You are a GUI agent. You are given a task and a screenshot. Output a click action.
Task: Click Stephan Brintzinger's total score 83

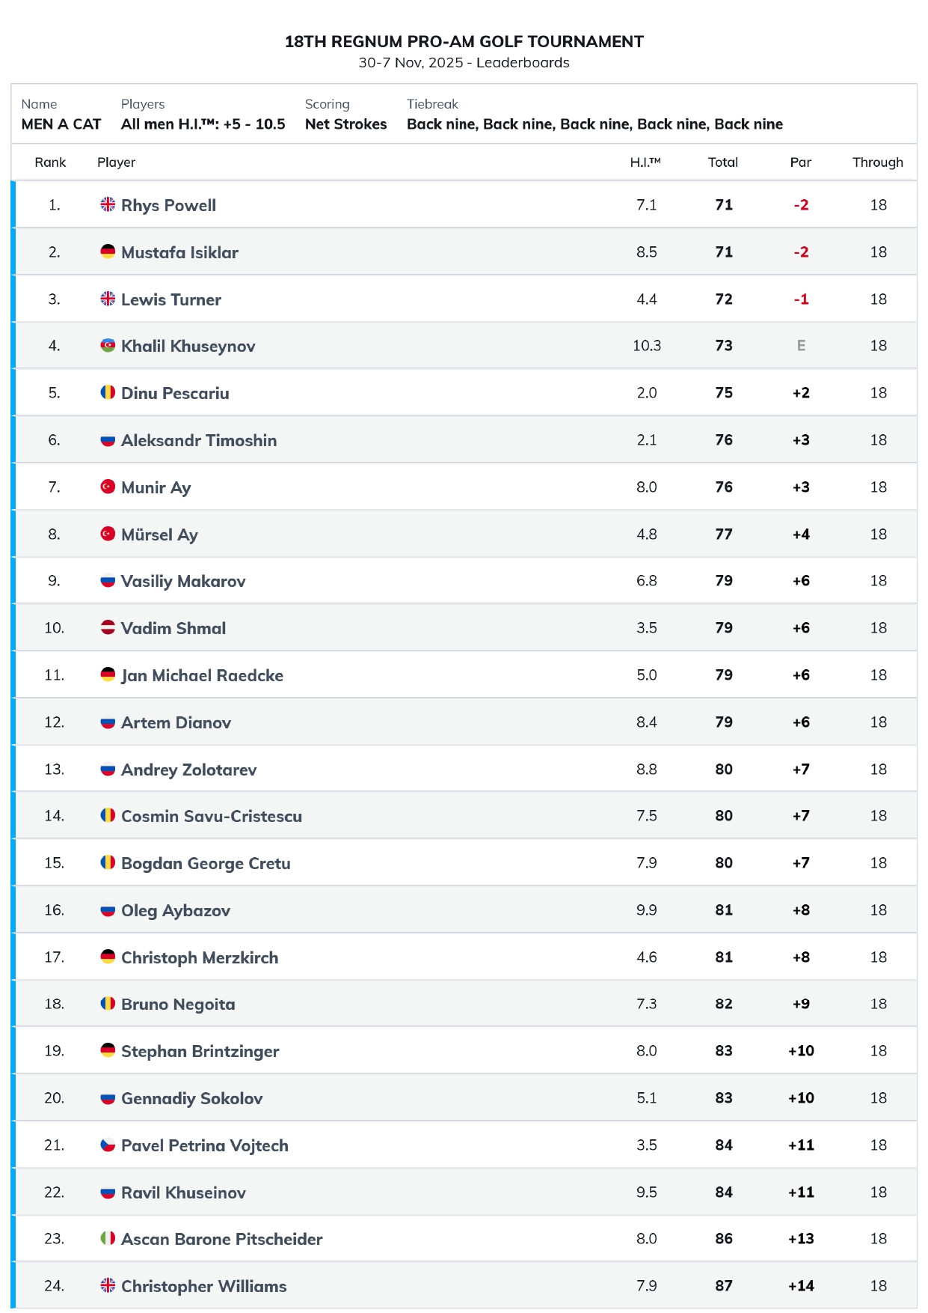tap(724, 1050)
